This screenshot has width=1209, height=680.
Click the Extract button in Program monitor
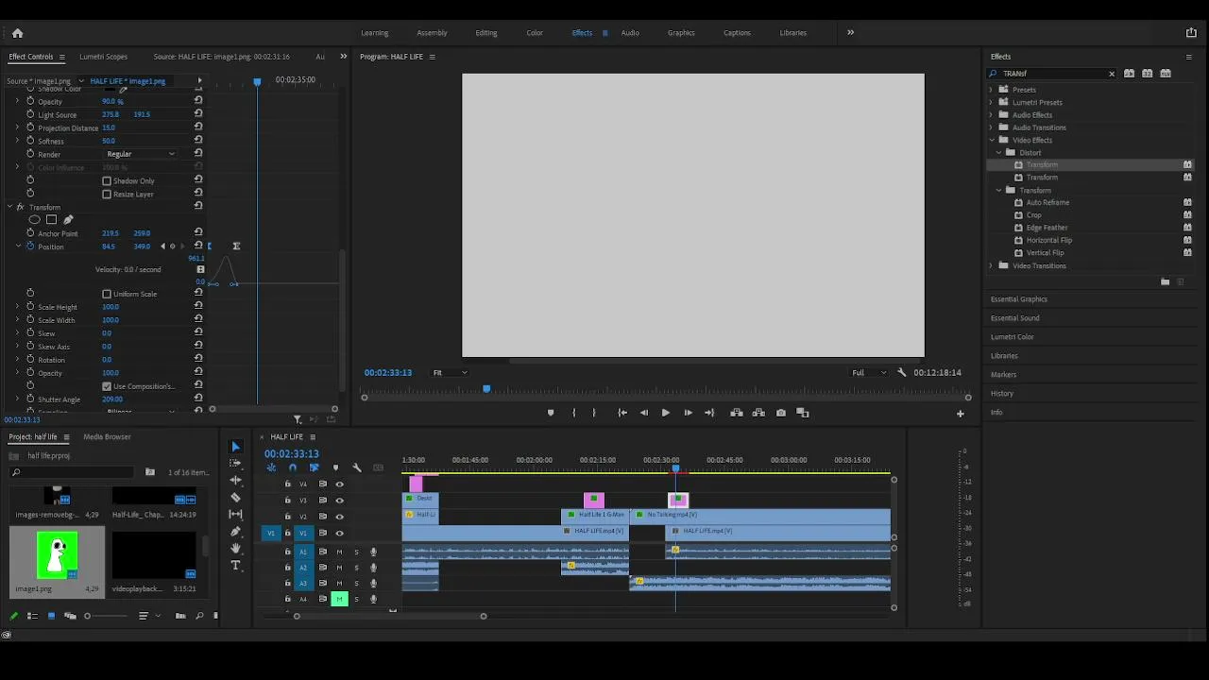coord(758,413)
